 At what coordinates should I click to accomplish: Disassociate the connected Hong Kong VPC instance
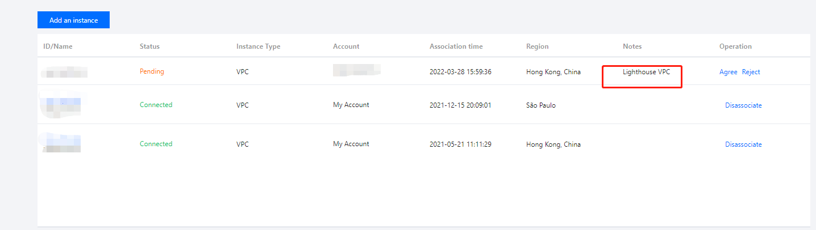[x=743, y=144]
